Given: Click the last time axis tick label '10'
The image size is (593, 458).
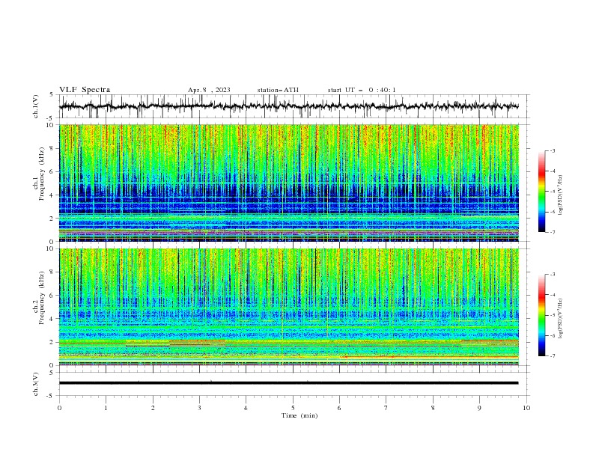Looking at the screenshot, I should (x=526, y=408).
